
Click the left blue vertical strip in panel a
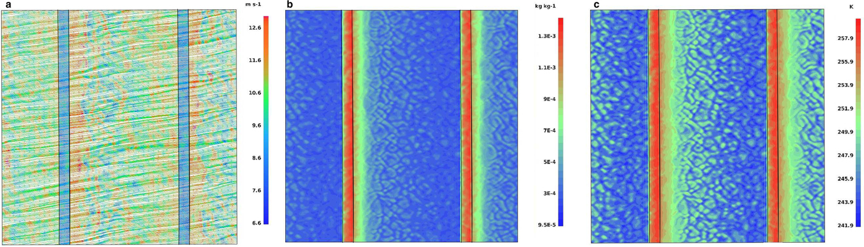click(x=64, y=126)
